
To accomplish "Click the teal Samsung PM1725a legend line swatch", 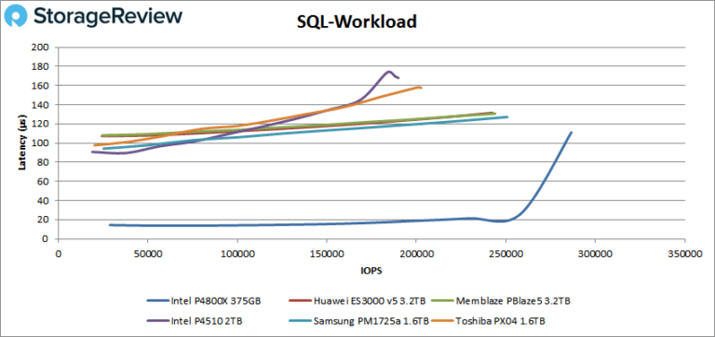I will pyautogui.click(x=300, y=320).
